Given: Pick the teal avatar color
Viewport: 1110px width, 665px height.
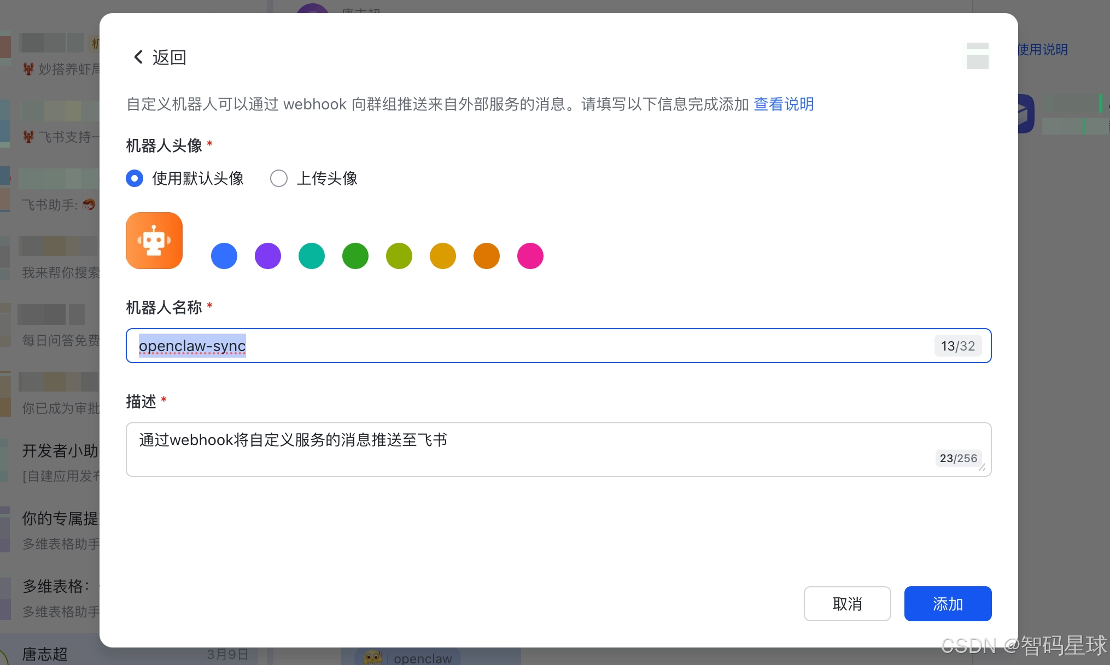Looking at the screenshot, I should tap(312, 256).
